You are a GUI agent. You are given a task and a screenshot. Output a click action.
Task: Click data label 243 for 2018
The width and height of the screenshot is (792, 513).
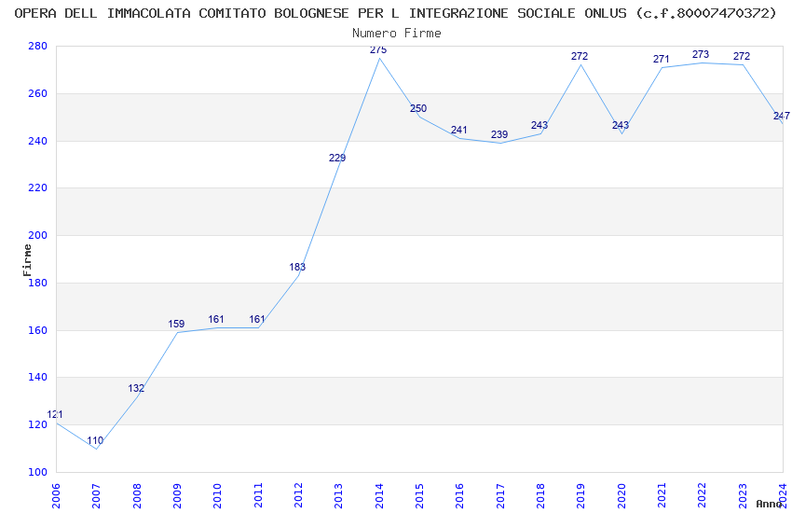point(539,125)
